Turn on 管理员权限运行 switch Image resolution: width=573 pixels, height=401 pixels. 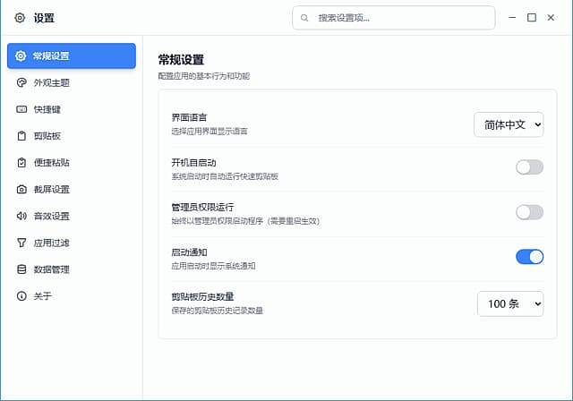pyautogui.click(x=529, y=212)
